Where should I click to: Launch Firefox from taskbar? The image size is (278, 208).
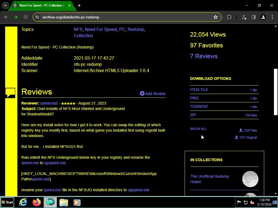(37, 202)
